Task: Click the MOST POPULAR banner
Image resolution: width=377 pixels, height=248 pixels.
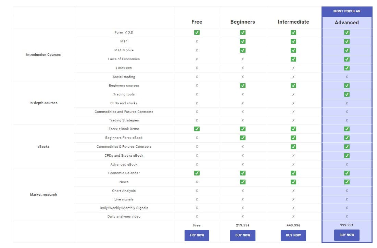Action: (347, 11)
